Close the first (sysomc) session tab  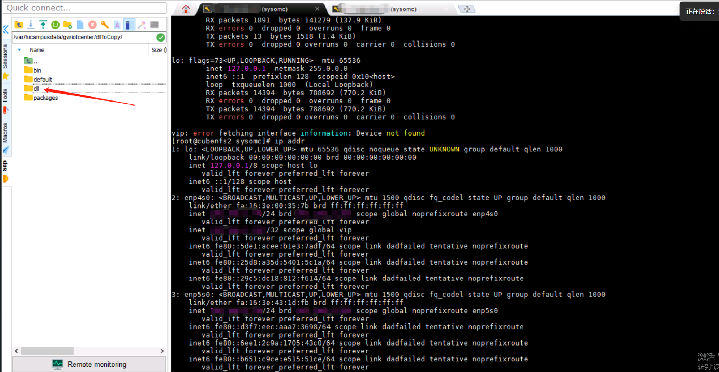[x=317, y=9]
